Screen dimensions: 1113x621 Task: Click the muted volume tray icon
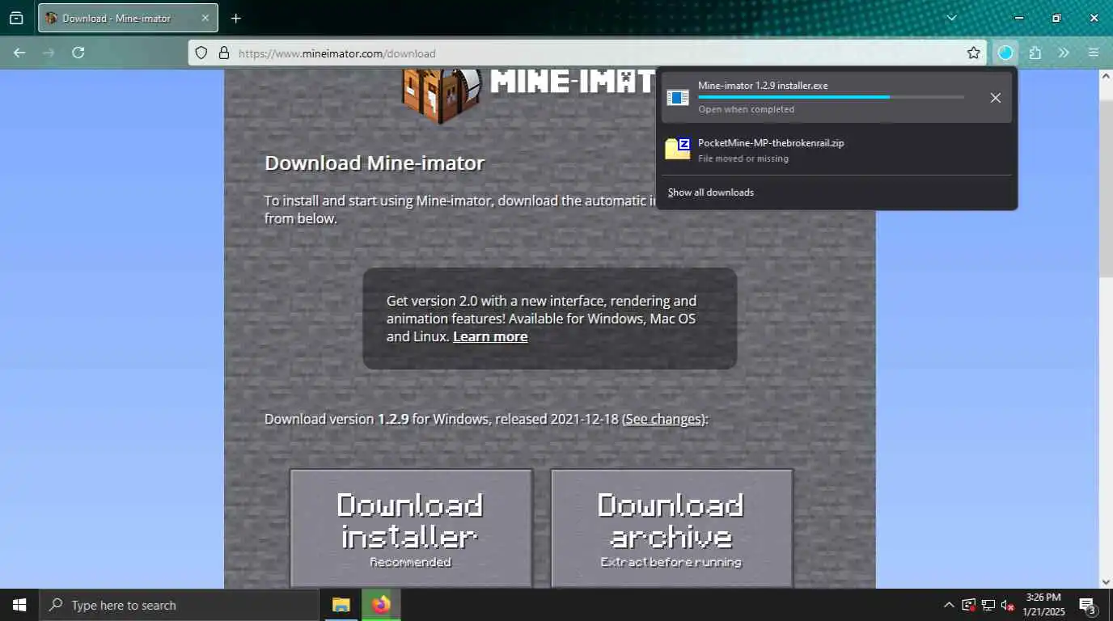[x=1008, y=605]
